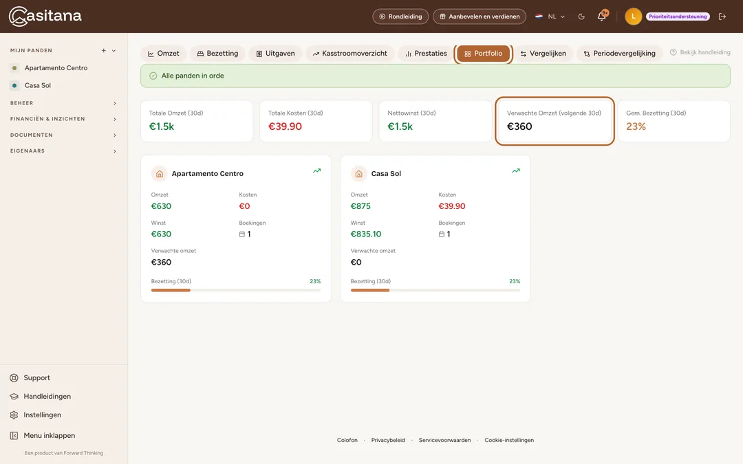
Task: Collapse the Mijn Panden list chevron
Action: (114, 51)
